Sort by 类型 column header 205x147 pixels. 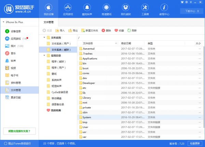point(165,43)
